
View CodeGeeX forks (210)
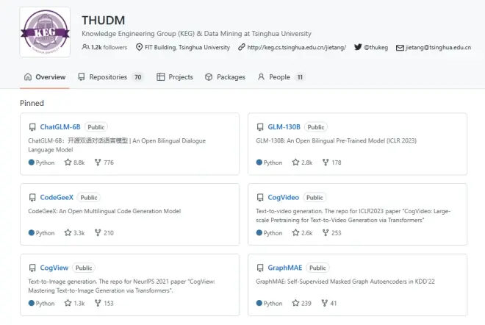[x=104, y=233]
